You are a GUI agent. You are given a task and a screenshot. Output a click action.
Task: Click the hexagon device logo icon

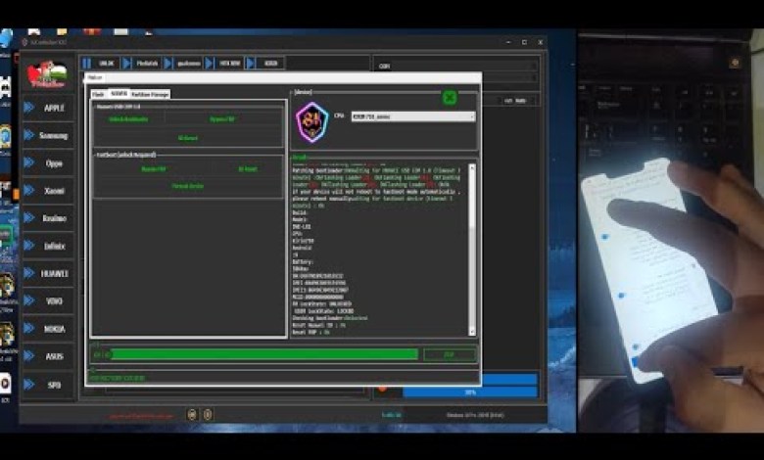coord(313,122)
